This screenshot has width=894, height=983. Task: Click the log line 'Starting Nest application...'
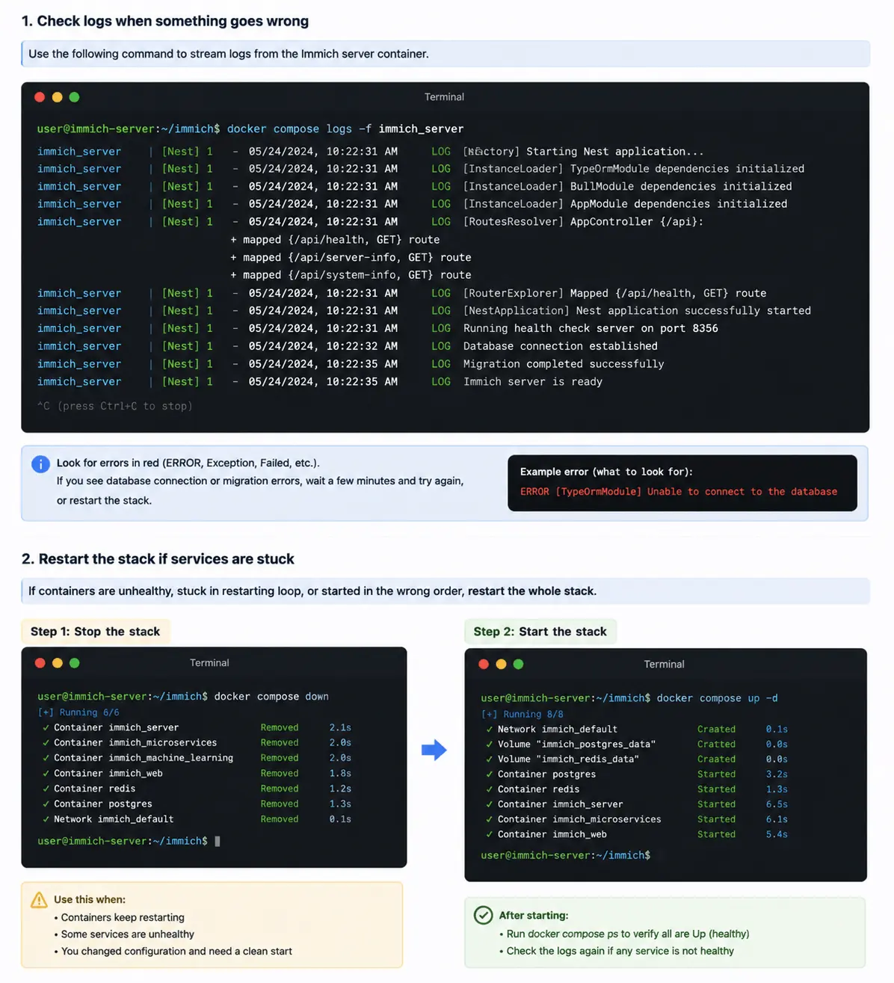point(583,152)
